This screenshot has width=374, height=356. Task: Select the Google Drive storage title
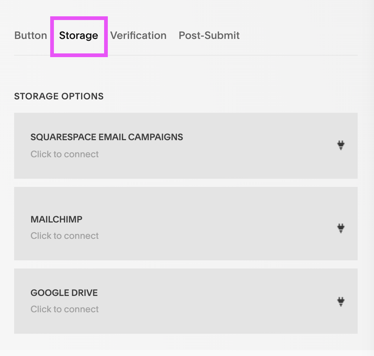click(64, 293)
